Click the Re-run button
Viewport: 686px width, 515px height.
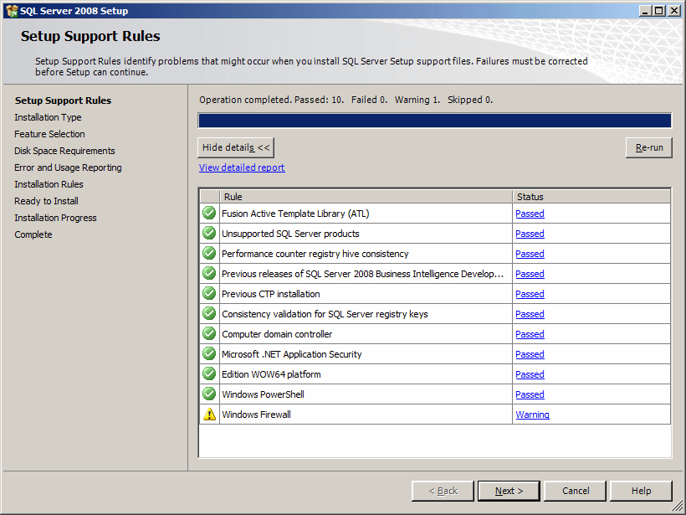point(649,147)
